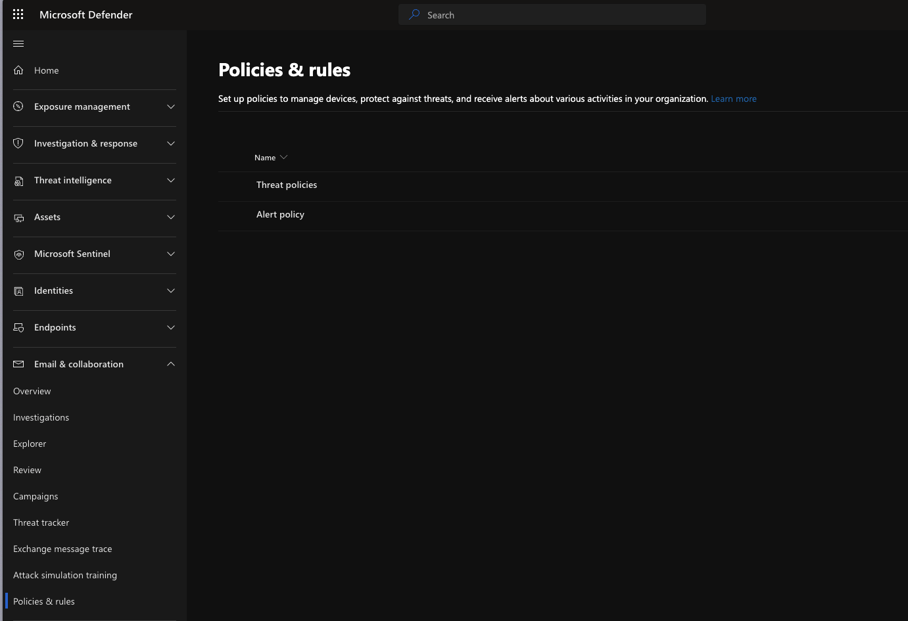Open Threat tracker in the sidebar
The height and width of the screenshot is (621, 908).
41,522
